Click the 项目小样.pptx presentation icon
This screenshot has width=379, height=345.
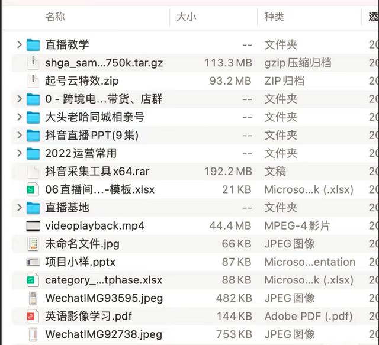(x=33, y=262)
